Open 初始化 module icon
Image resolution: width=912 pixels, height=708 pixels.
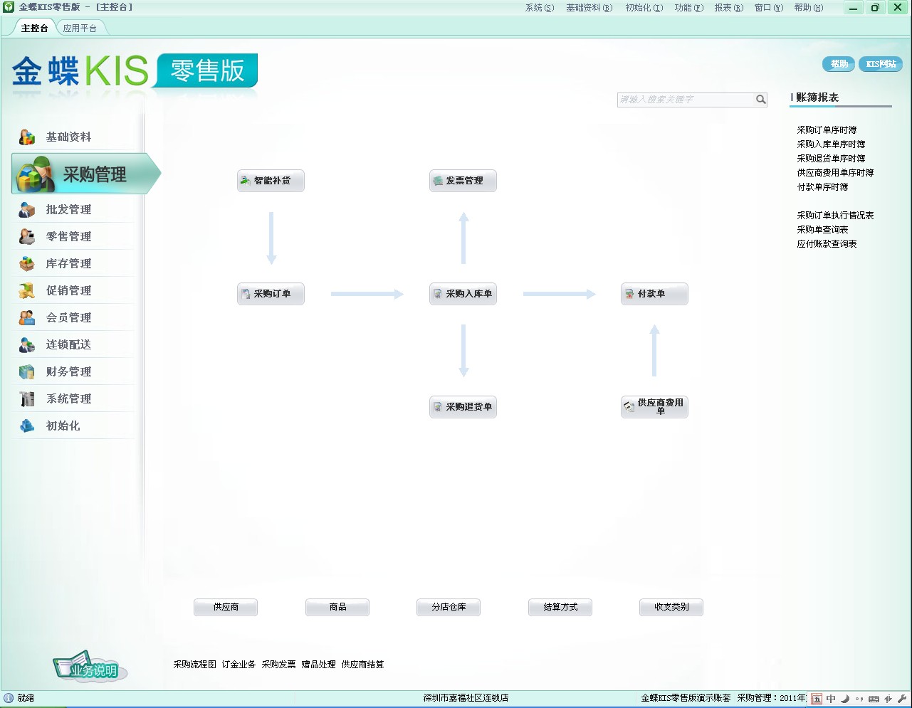[27, 426]
